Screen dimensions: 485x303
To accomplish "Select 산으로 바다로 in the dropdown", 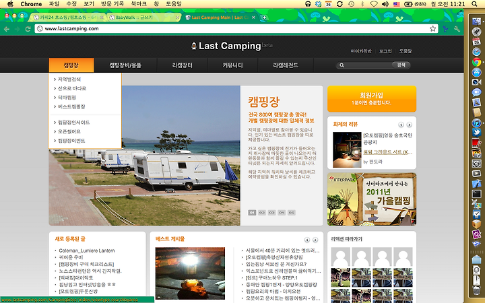I will (x=72, y=88).
